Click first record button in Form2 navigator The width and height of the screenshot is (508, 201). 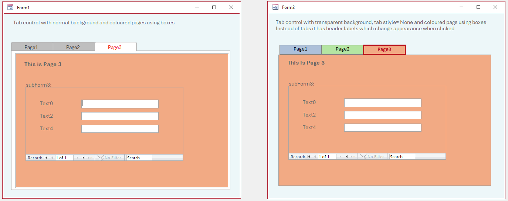[x=309, y=157]
